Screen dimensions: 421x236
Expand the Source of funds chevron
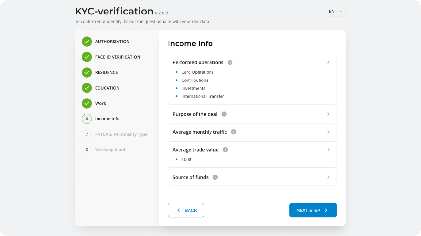[x=328, y=177]
